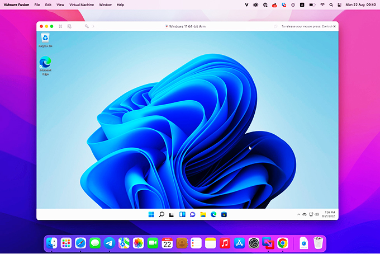Launch Microsoft Edge from Windows taskbar
Viewport: 380px width, 254px height.
(x=213, y=214)
